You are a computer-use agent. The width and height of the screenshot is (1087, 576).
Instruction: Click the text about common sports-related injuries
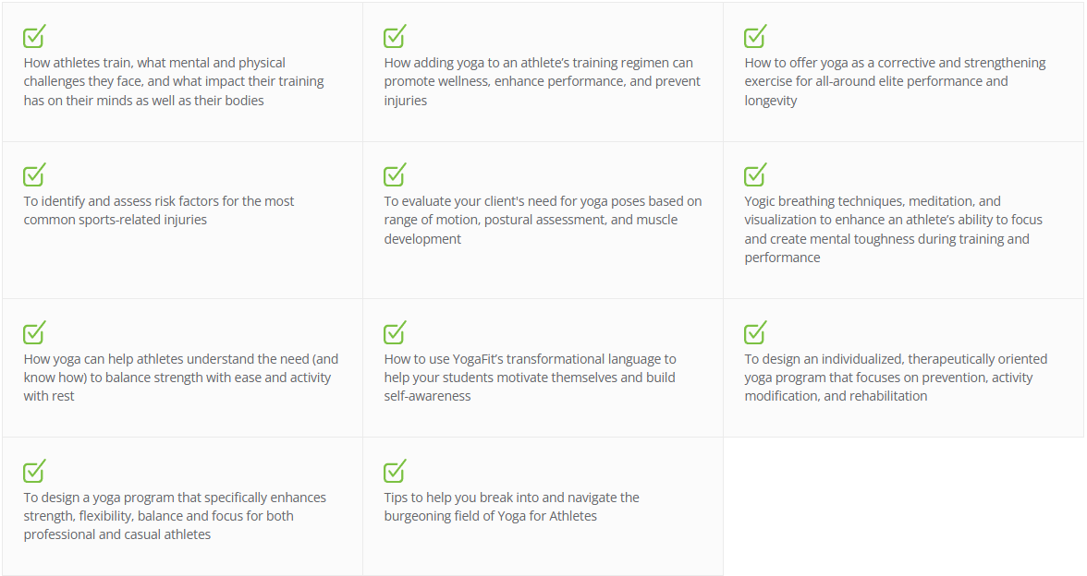point(159,210)
